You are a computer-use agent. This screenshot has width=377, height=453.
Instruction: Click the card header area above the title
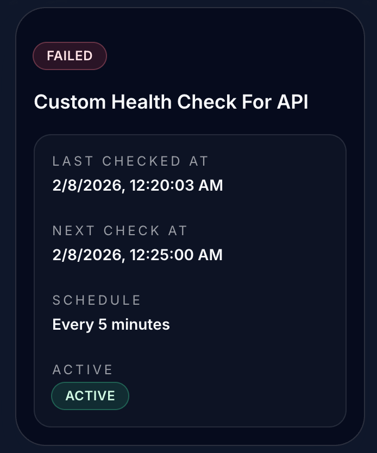pyautogui.click(x=188, y=30)
